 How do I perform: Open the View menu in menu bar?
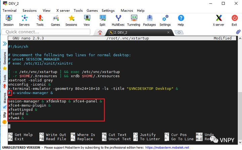(46, 10)
